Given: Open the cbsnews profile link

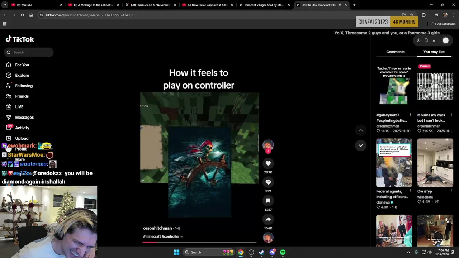Looking at the screenshot, I should point(383,202).
